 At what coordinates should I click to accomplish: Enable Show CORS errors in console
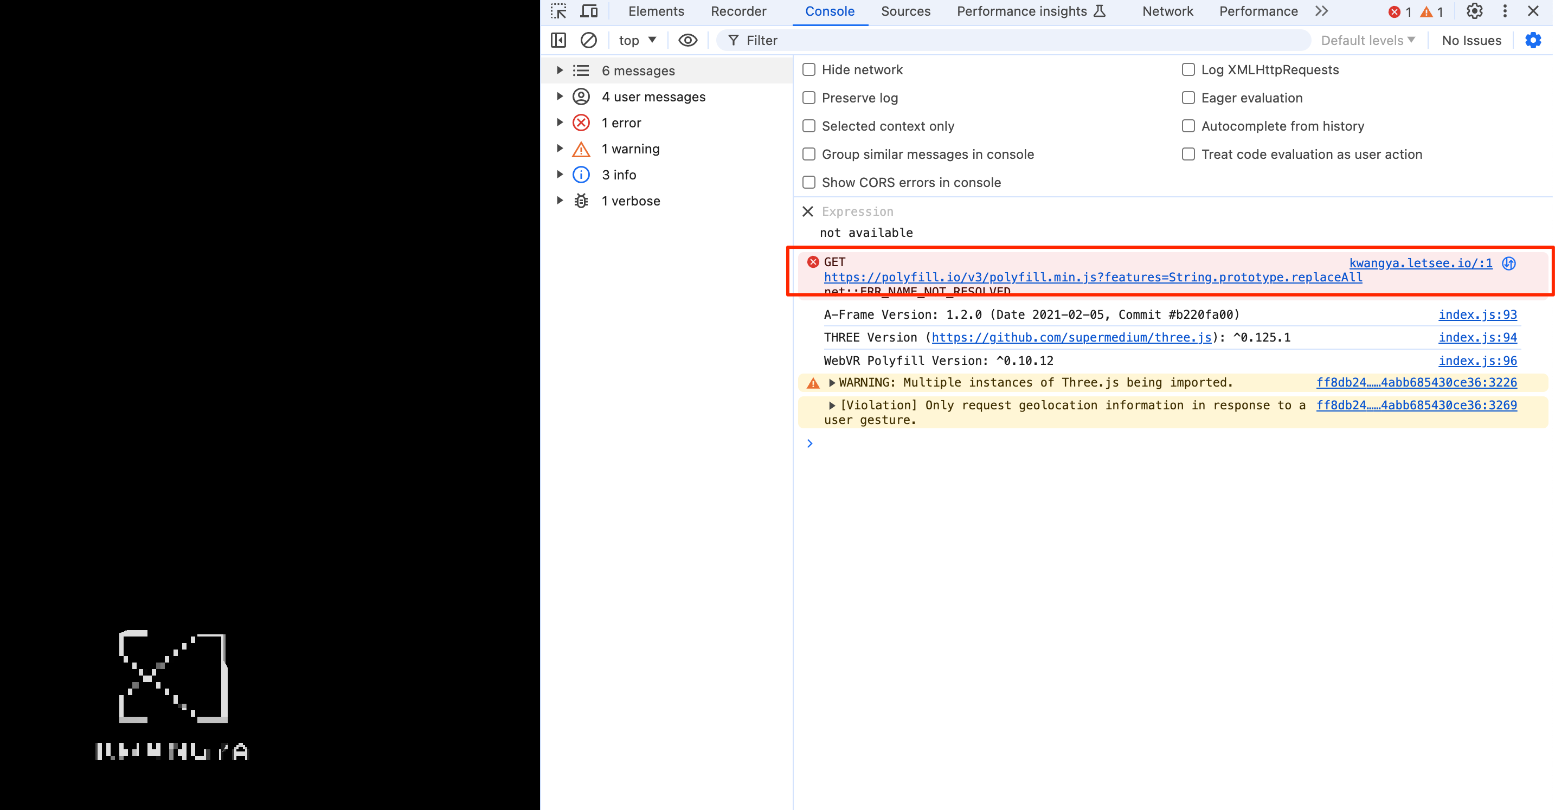pos(809,182)
